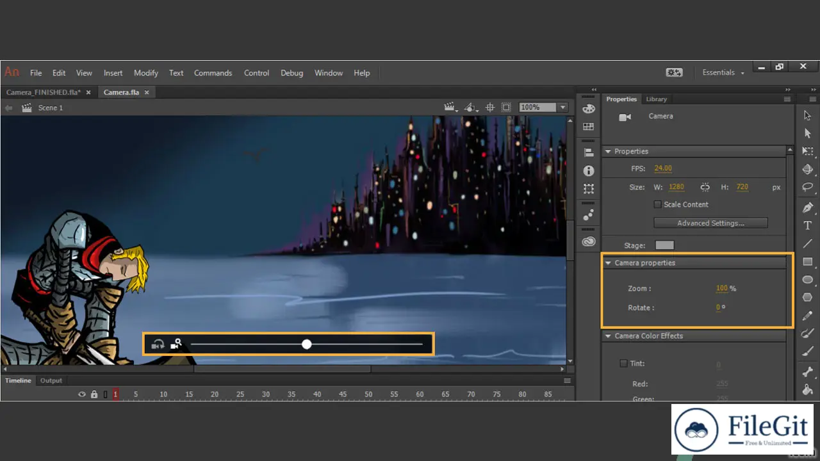820x461 pixels.
Task: Open the Swatches grid panel icon
Action: (x=589, y=127)
